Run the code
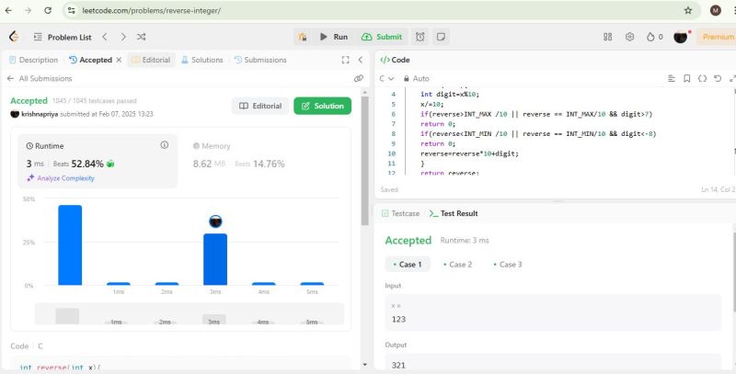The image size is (736, 374). 334,37
